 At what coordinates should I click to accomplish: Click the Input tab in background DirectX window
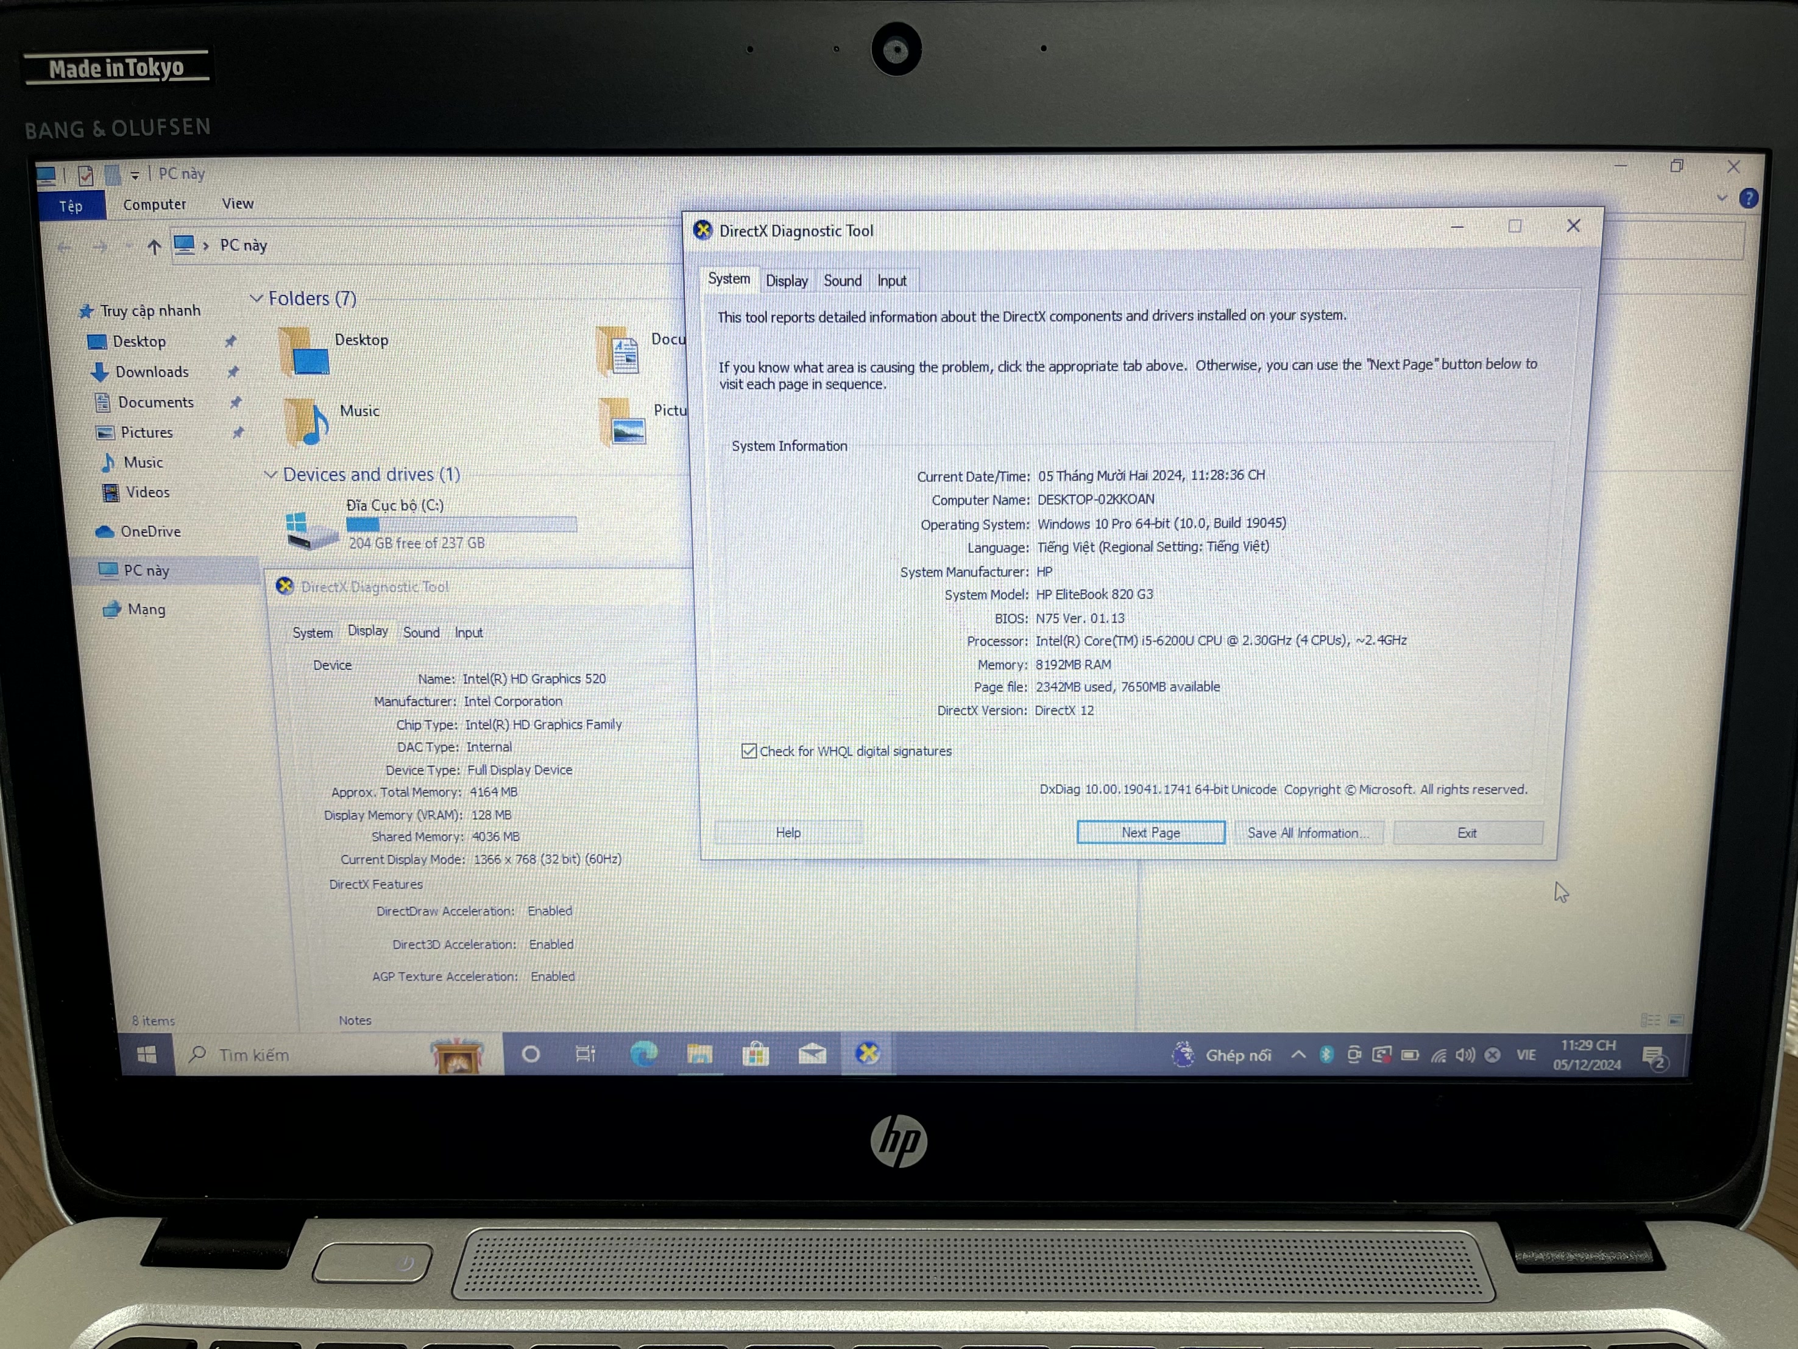(468, 632)
